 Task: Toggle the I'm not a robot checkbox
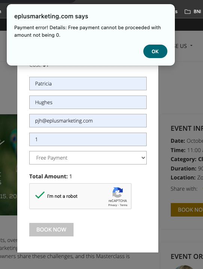pyautogui.click(x=40, y=196)
